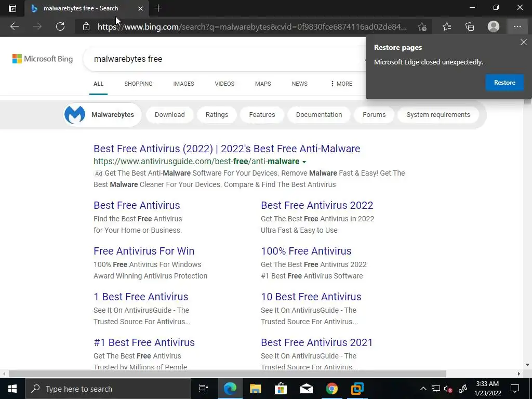Open the Collections icon
The image size is (532, 399).
coord(470,26)
